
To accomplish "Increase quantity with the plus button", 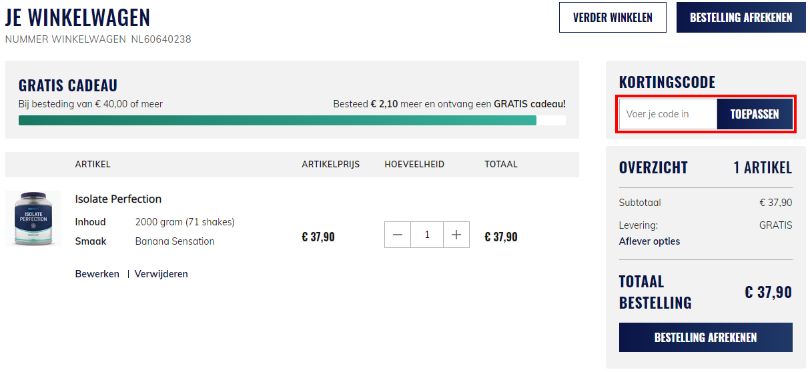I will 456,235.
